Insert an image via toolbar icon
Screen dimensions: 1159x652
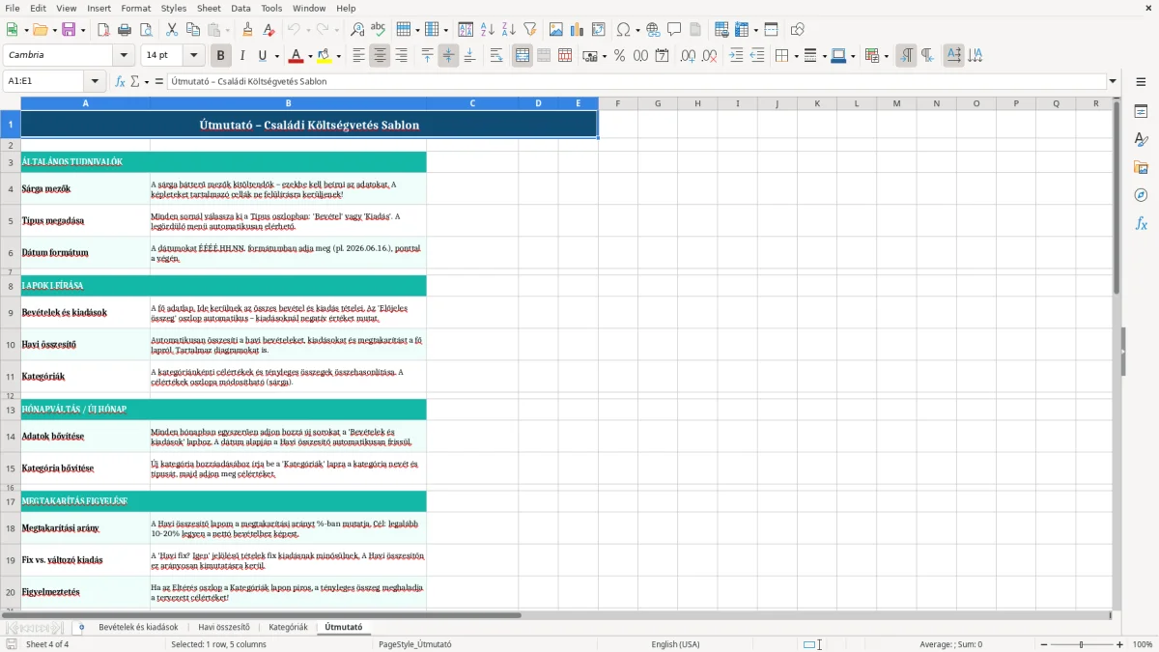[x=556, y=30]
